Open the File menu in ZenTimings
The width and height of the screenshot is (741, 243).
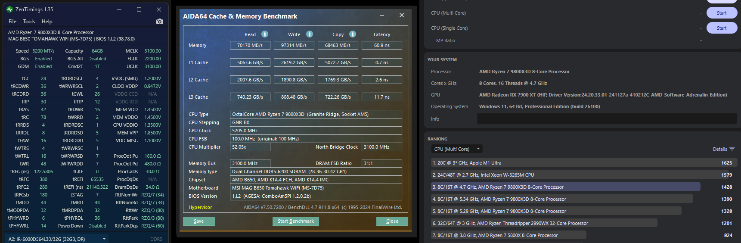12,22
